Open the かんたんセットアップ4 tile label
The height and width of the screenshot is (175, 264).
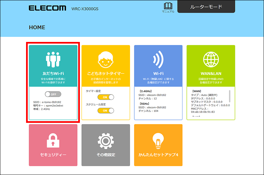coord(158,155)
